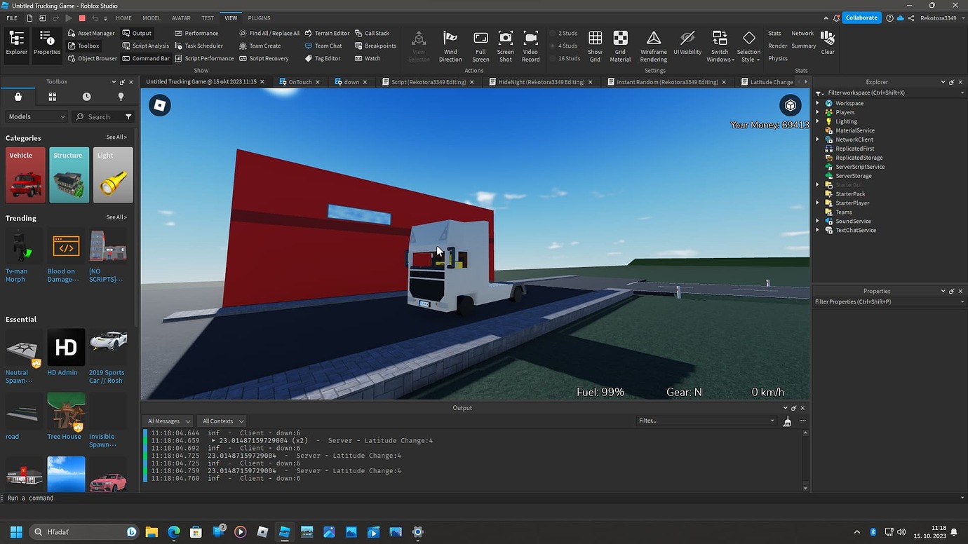Click the Filter field in the Output panel

click(705, 421)
